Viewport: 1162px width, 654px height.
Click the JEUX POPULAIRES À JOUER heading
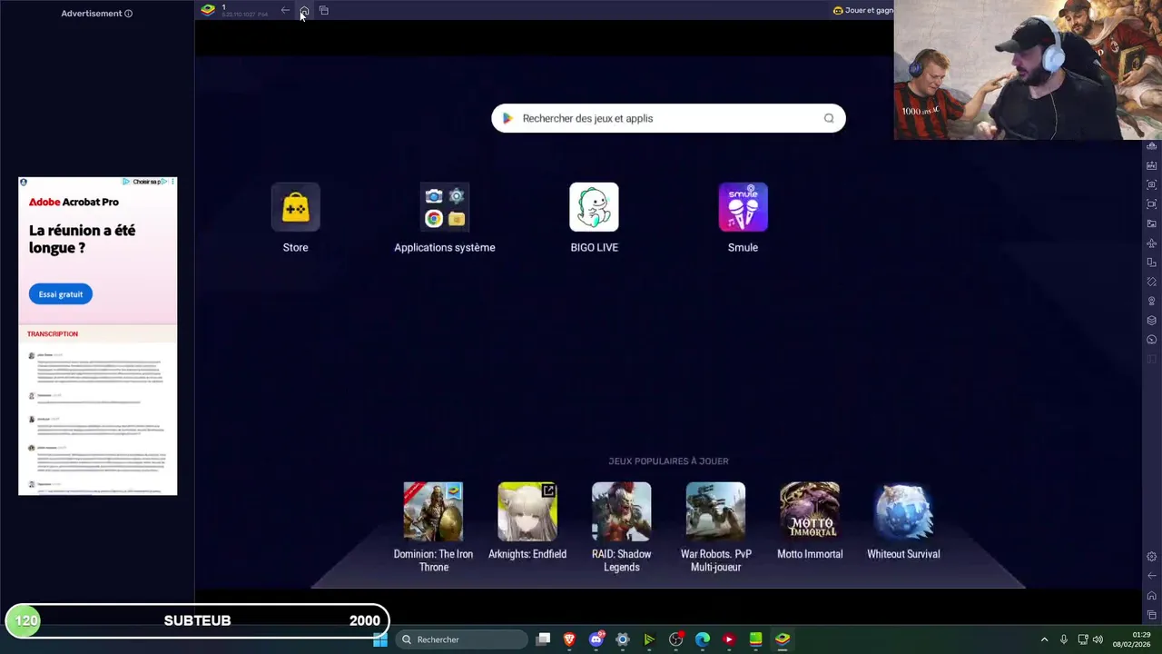pos(668,461)
